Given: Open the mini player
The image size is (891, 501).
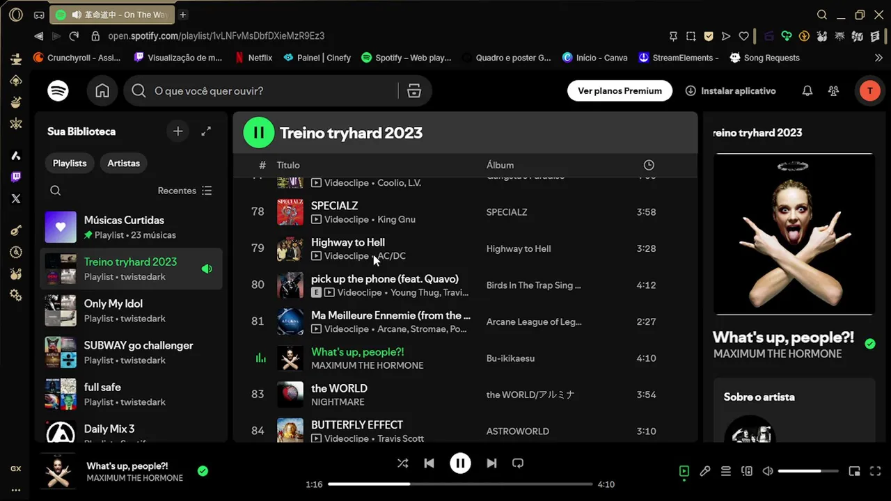Looking at the screenshot, I should [x=854, y=472].
